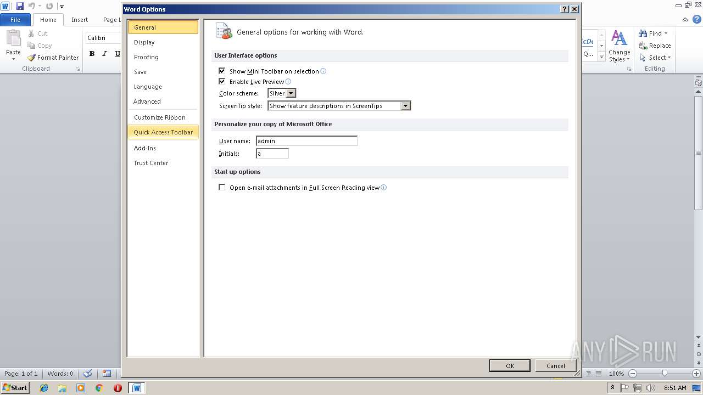Click the Page: 1 of 1 status indicator
The height and width of the screenshot is (395, 703).
pos(21,374)
